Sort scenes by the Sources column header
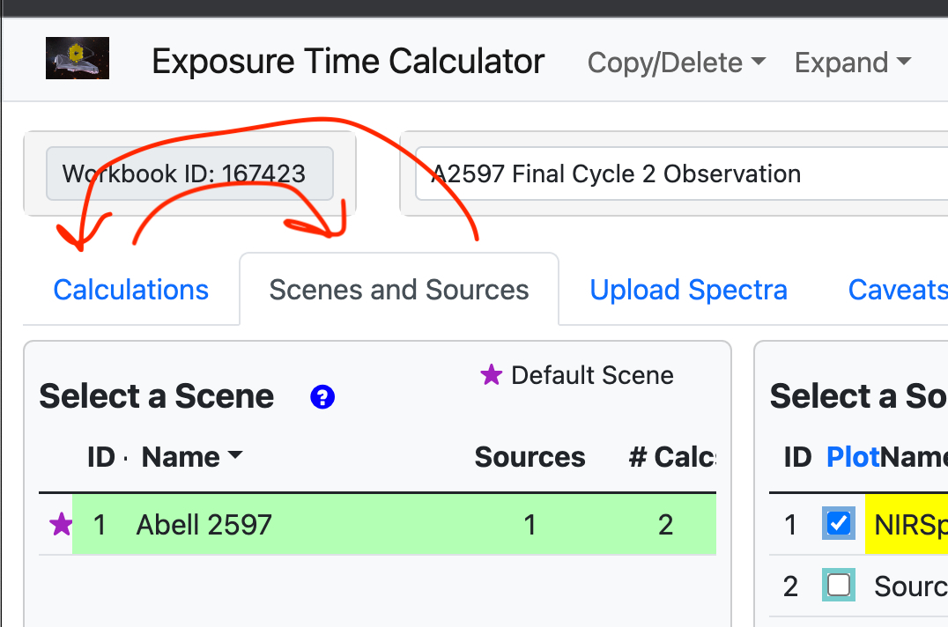Screen dimensions: 948x627 (x=530, y=456)
